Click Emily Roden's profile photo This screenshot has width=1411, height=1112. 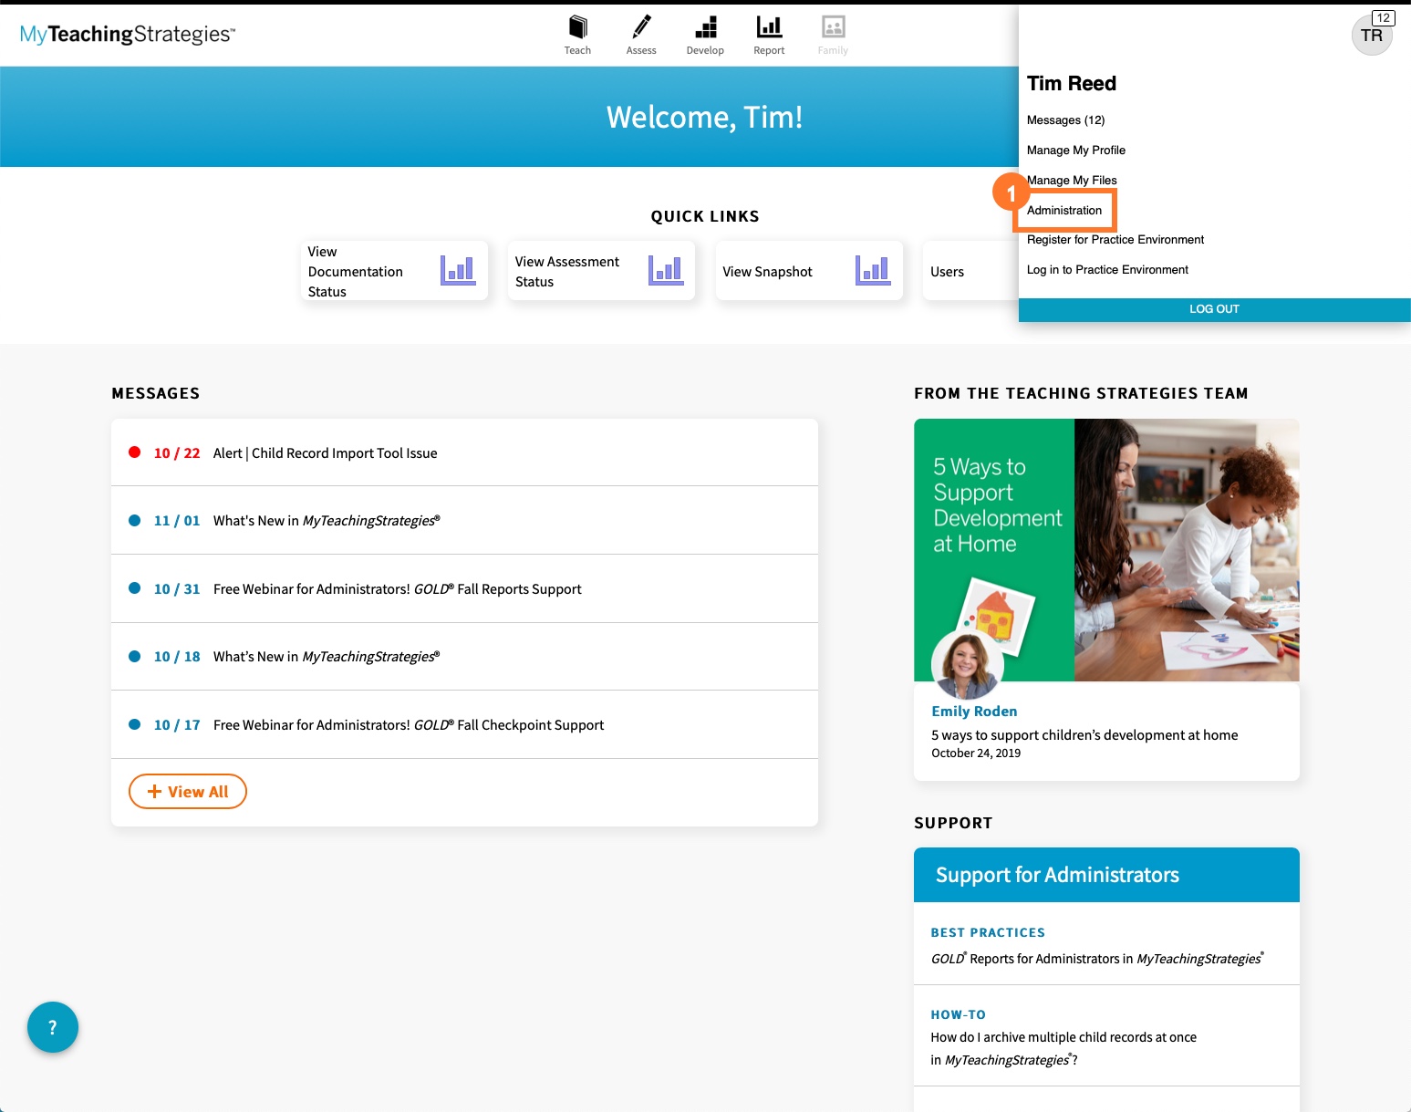tap(967, 663)
